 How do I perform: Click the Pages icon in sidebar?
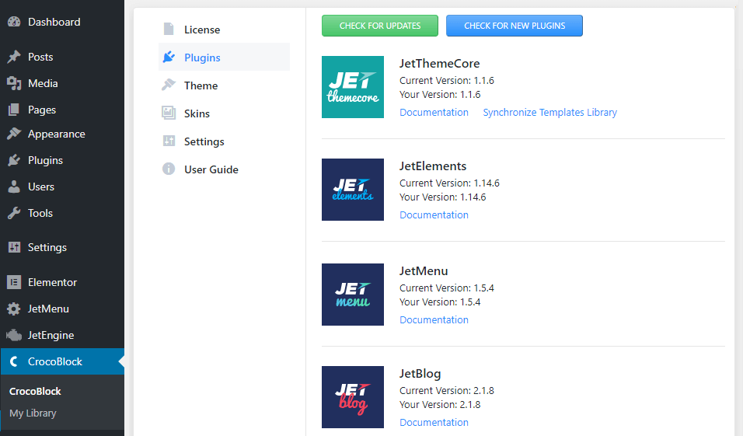click(x=14, y=110)
